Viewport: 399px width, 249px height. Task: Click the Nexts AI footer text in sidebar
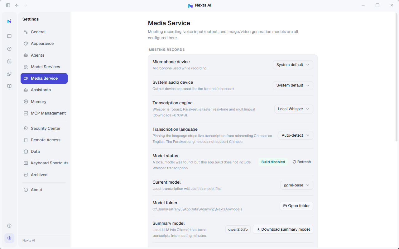29,241
